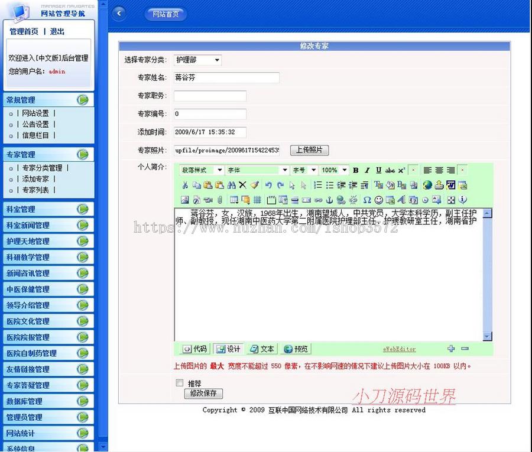Open 字体 font dropdown
The image size is (532, 452).
pyautogui.click(x=257, y=170)
